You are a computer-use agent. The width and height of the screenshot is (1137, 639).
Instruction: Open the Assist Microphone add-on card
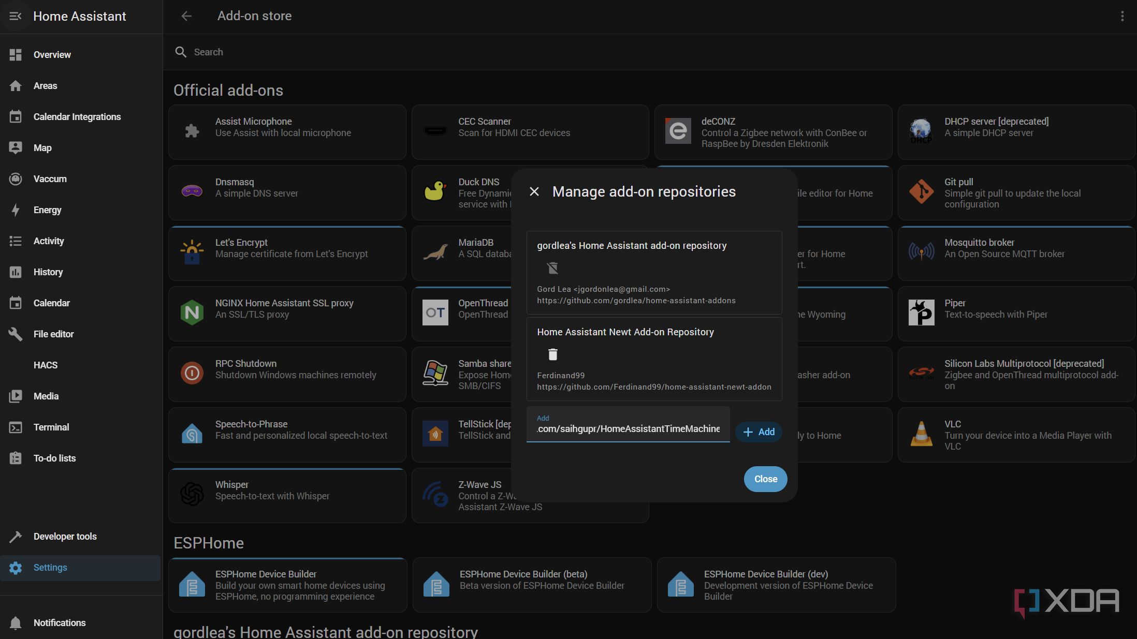287,132
